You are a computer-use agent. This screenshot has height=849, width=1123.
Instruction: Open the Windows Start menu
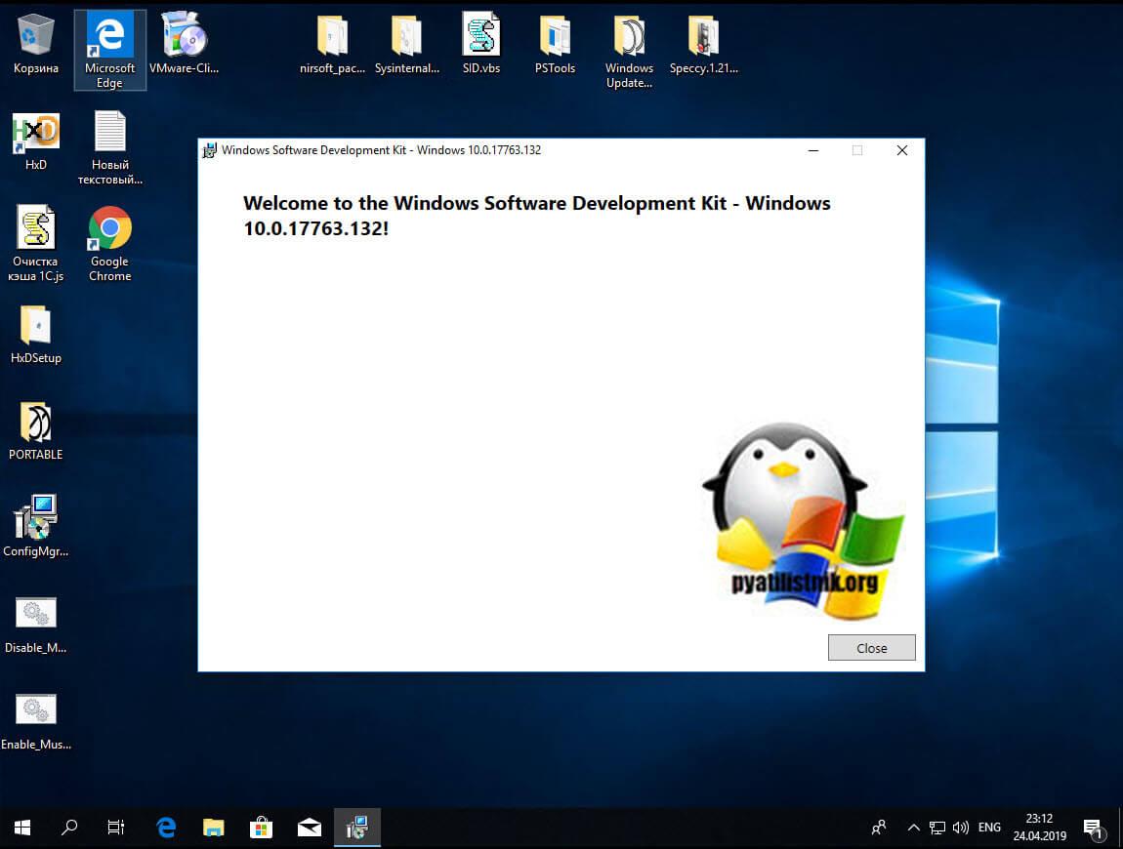pos(22,828)
